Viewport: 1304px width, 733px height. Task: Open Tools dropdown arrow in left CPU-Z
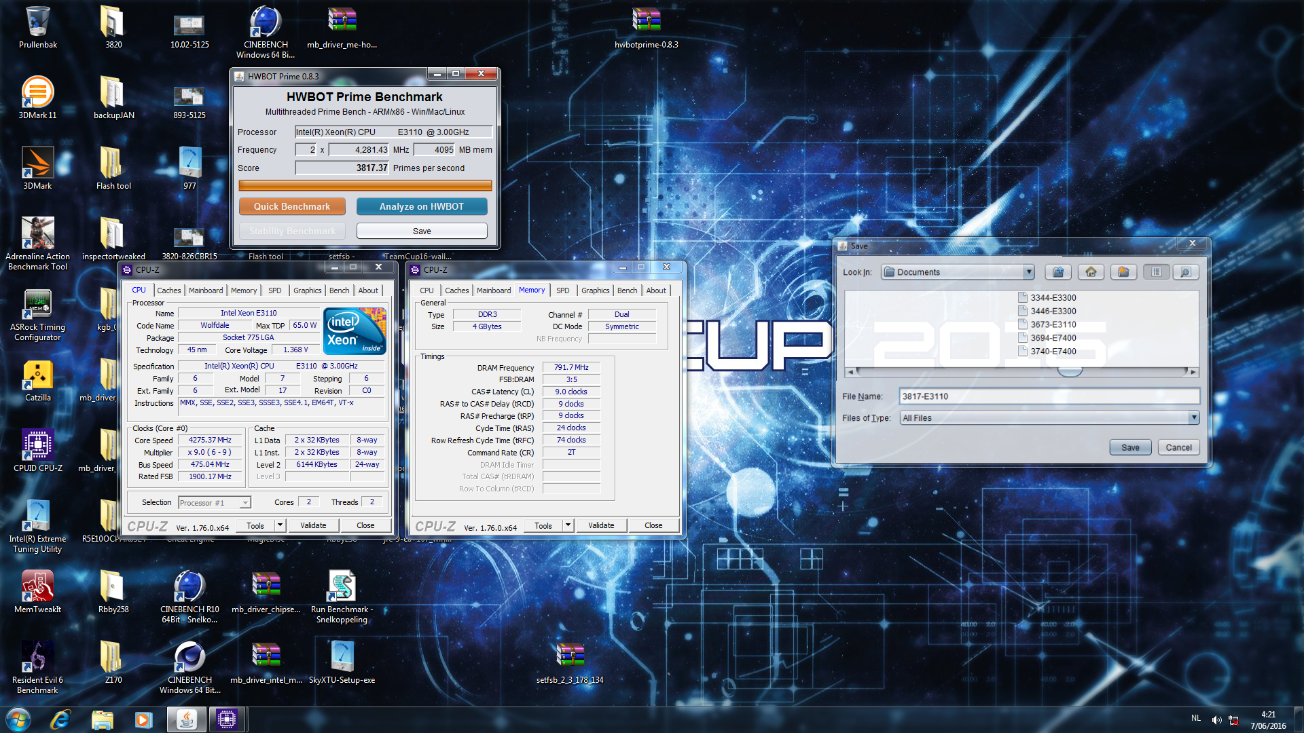(280, 525)
